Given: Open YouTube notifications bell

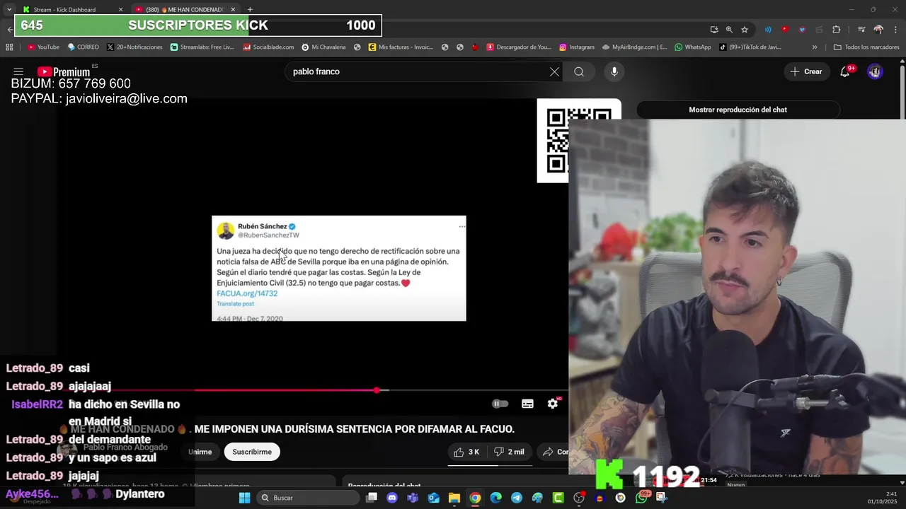Looking at the screenshot, I should pyautogui.click(x=844, y=71).
